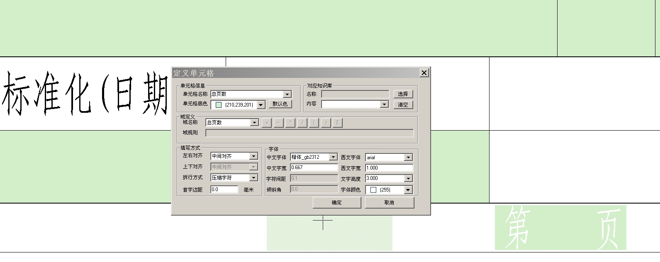Click the multiply operator button

(290, 123)
